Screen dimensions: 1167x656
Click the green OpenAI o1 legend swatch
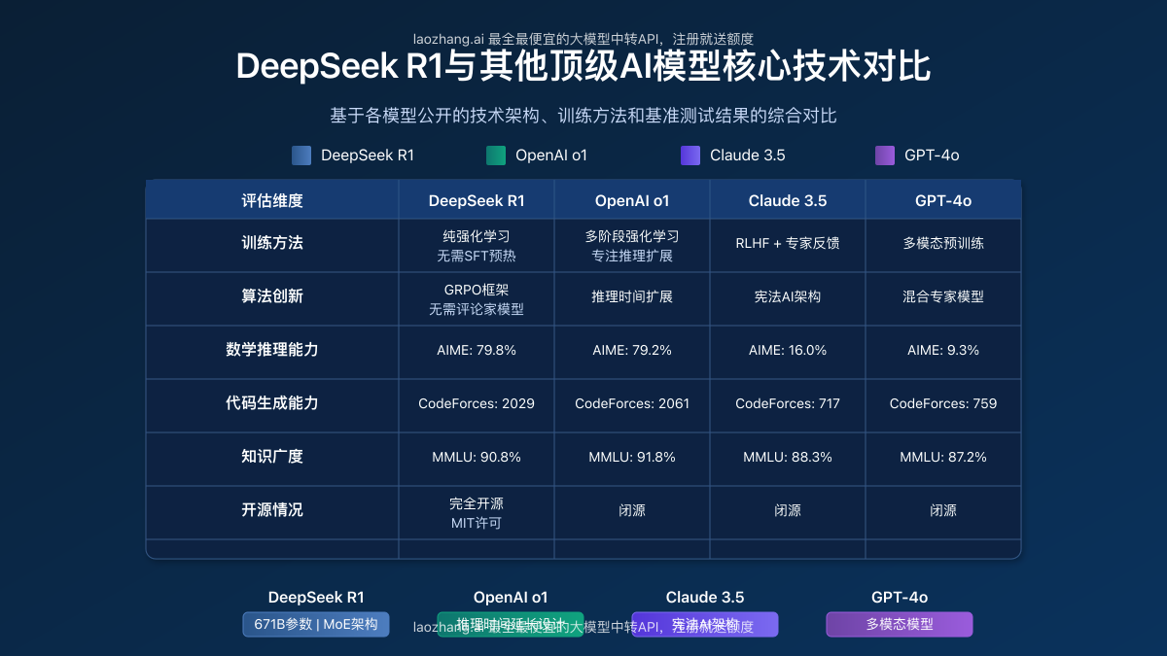click(x=496, y=155)
